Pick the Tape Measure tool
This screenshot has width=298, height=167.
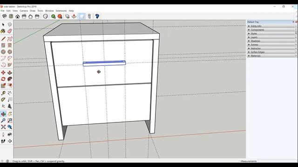(x=3, y=93)
